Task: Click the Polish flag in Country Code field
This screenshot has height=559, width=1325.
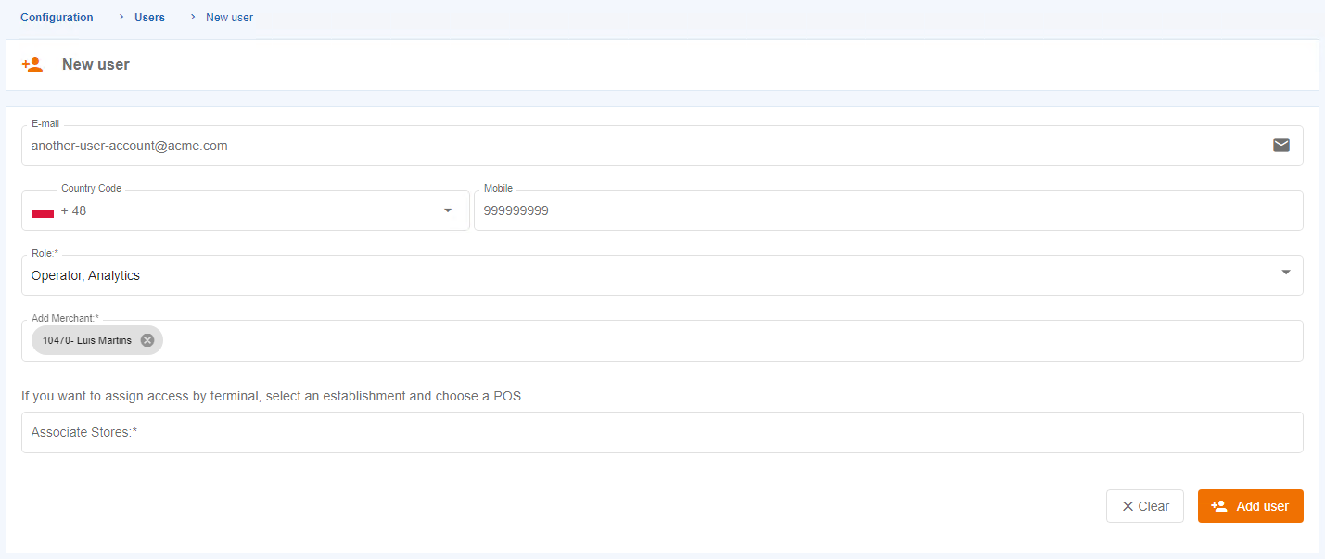Action: coord(42,210)
